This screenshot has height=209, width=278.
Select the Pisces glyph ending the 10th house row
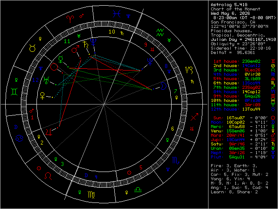pyautogui.click(x=273, y=101)
